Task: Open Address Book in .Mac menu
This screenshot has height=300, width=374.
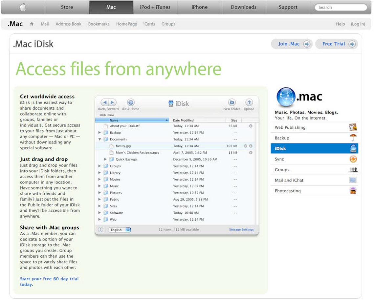Action: tap(68, 24)
